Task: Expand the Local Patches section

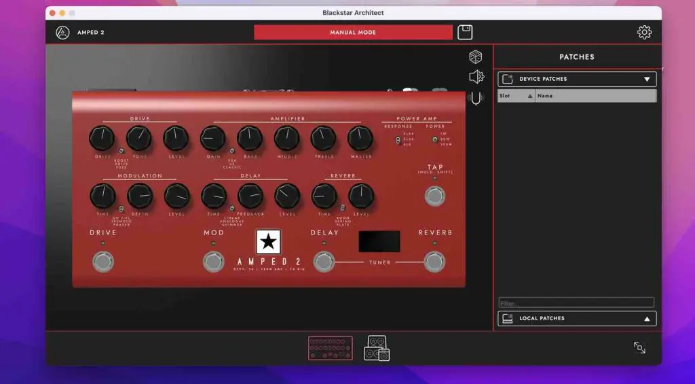Action: click(646, 319)
